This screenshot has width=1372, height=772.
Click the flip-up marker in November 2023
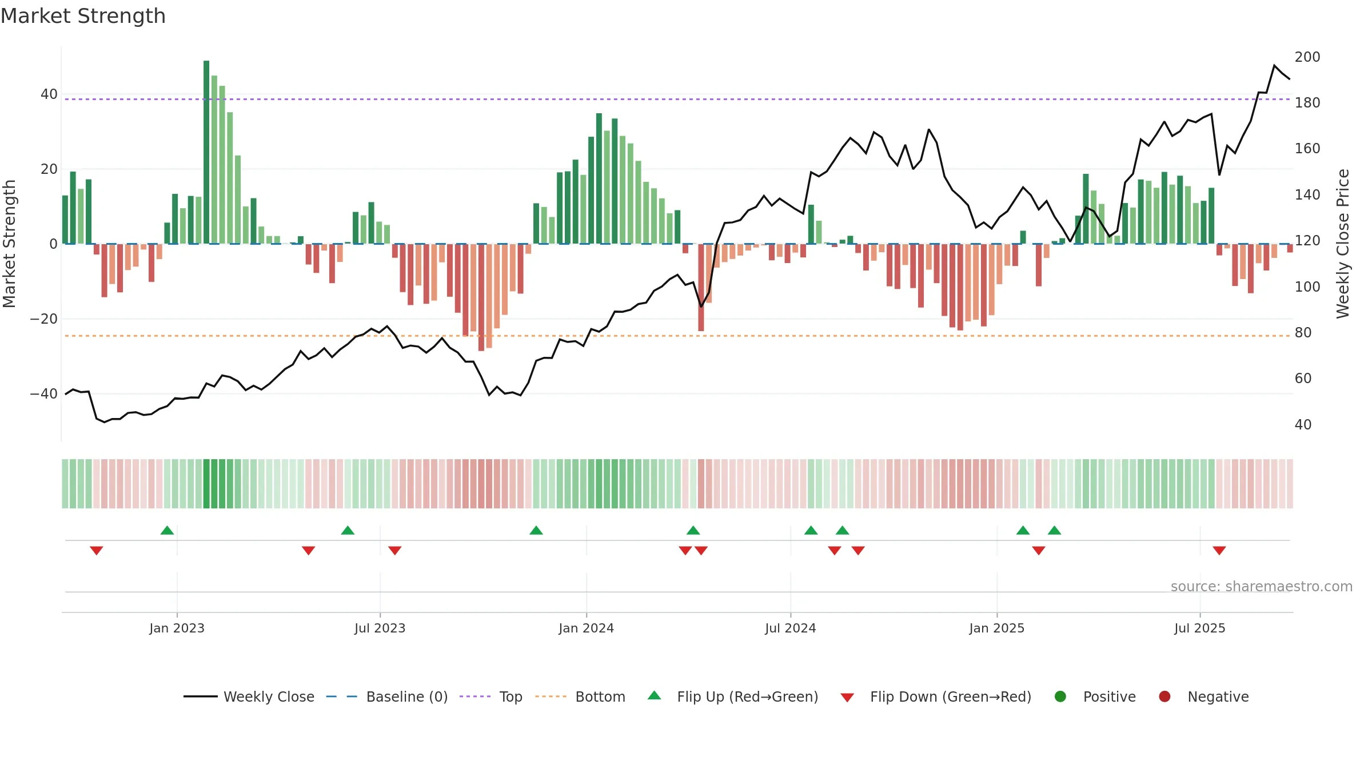(x=536, y=530)
